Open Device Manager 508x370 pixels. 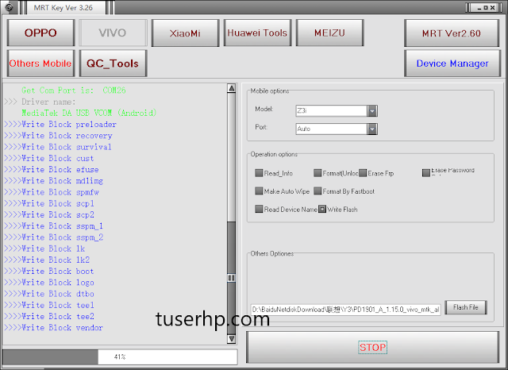pyautogui.click(x=452, y=64)
